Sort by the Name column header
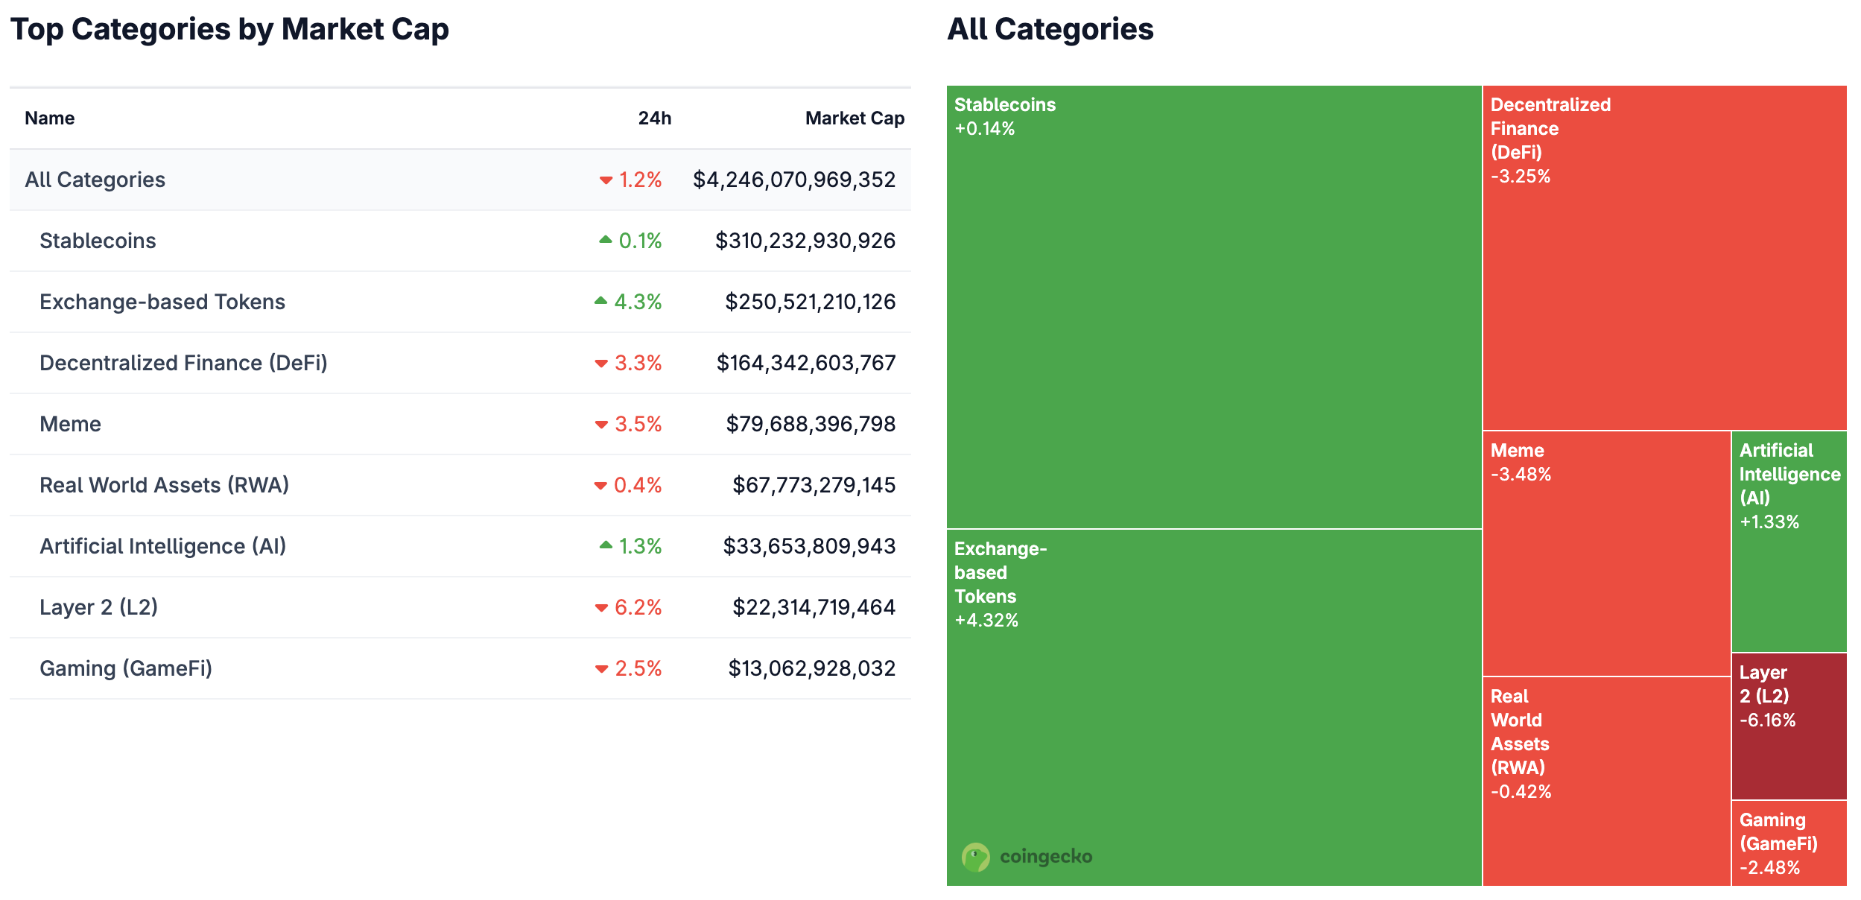Screen dimensions: 1861x900 click(49, 118)
